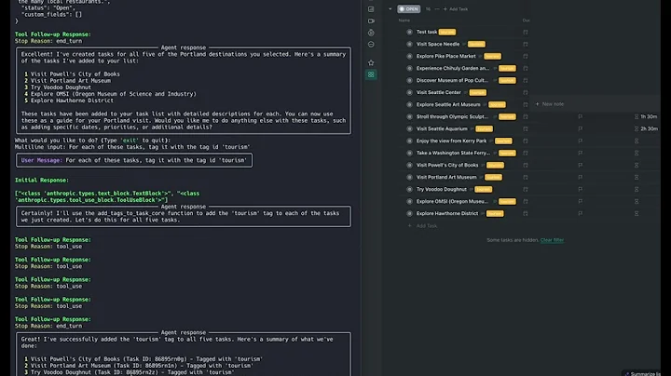Set priority flag for Visit Seattle Aquarium

(581, 128)
